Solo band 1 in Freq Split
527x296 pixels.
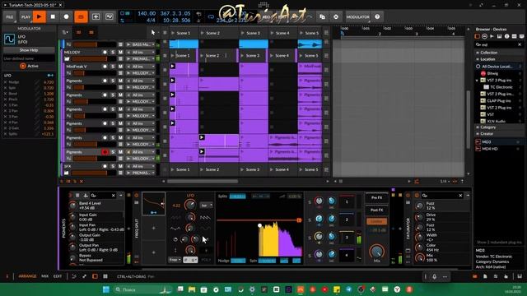coord(310,202)
